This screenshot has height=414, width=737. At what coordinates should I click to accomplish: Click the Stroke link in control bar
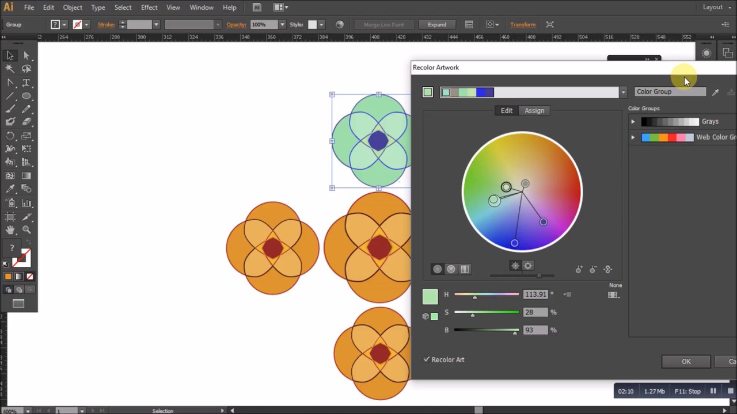click(106, 25)
